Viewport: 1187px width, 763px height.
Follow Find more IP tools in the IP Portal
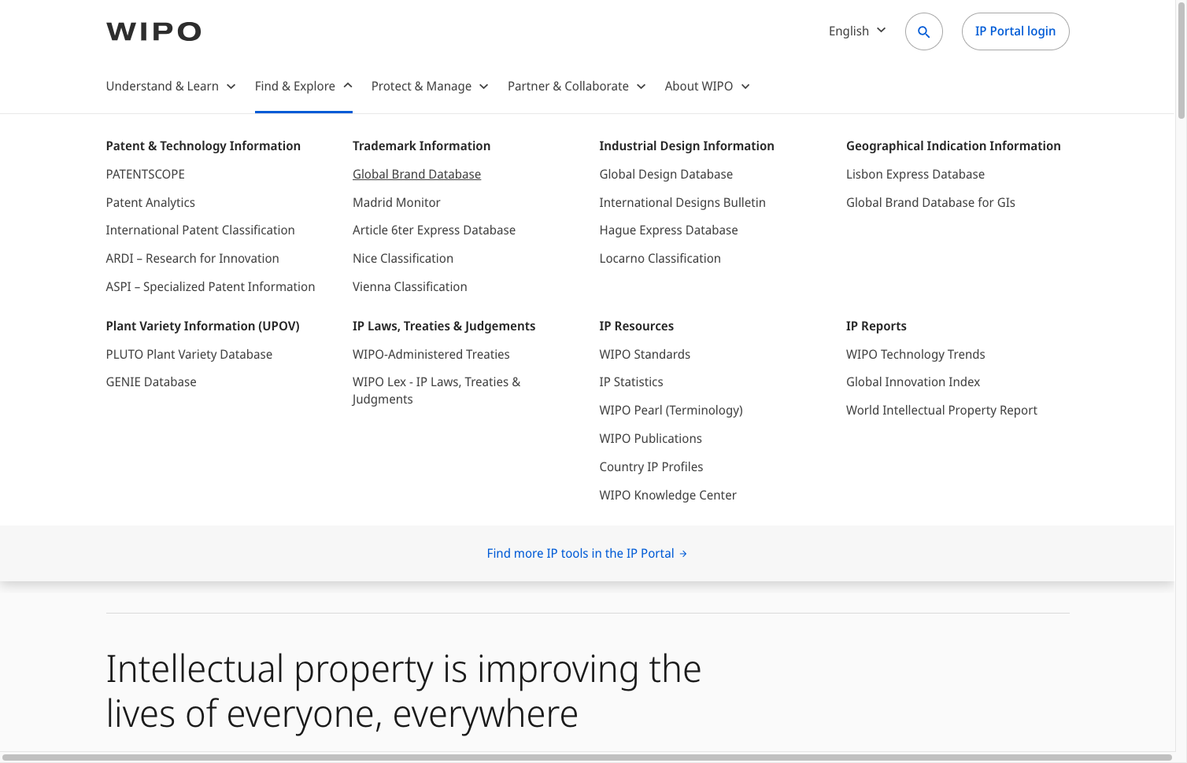tap(587, 553)
